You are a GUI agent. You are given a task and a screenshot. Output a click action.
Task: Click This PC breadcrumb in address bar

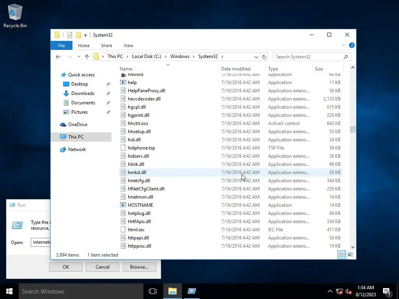point(115,56)
